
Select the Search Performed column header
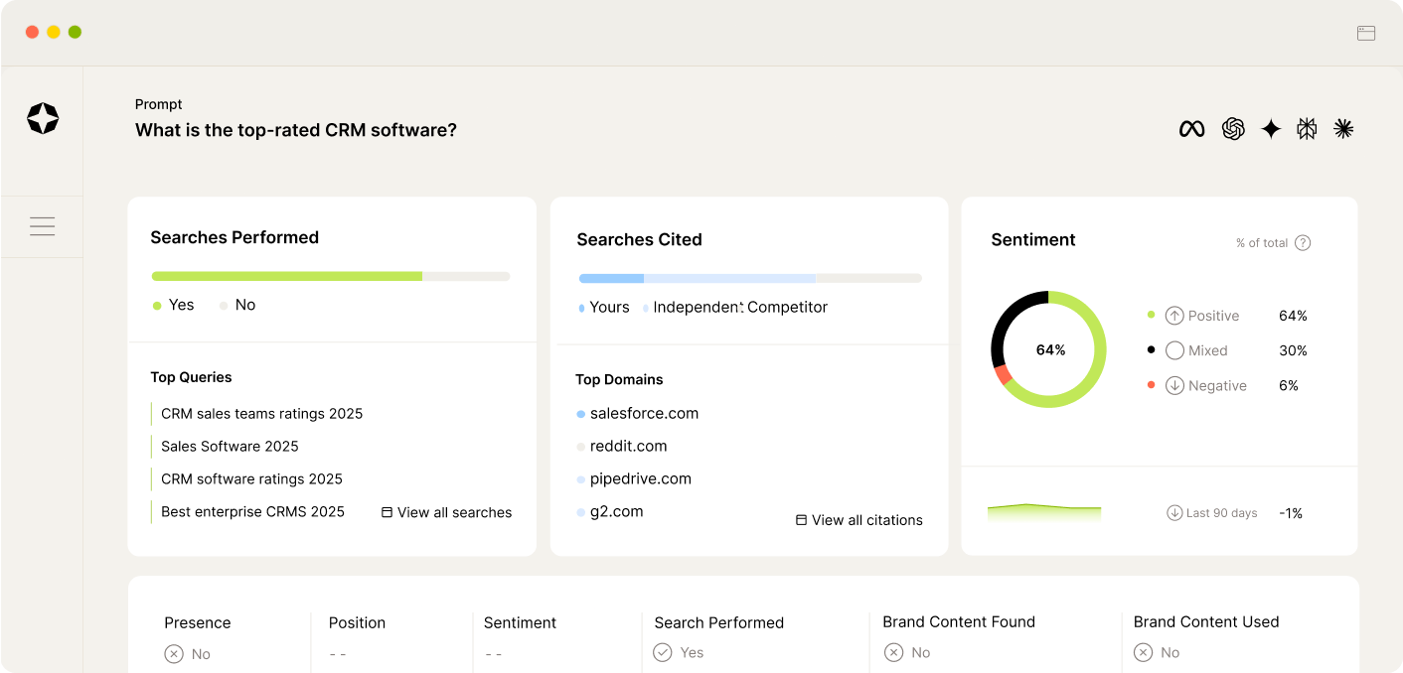(717, 622)
